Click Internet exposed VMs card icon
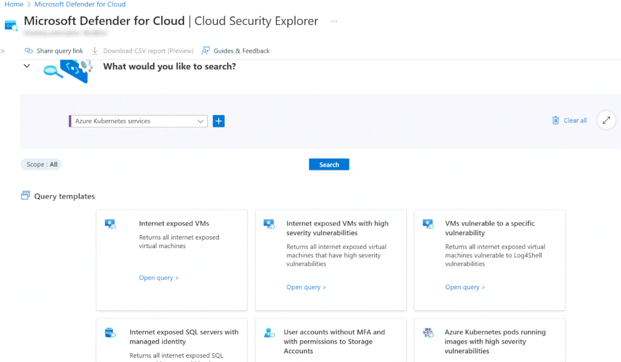The image size is (621, 362). click(111, 224)
